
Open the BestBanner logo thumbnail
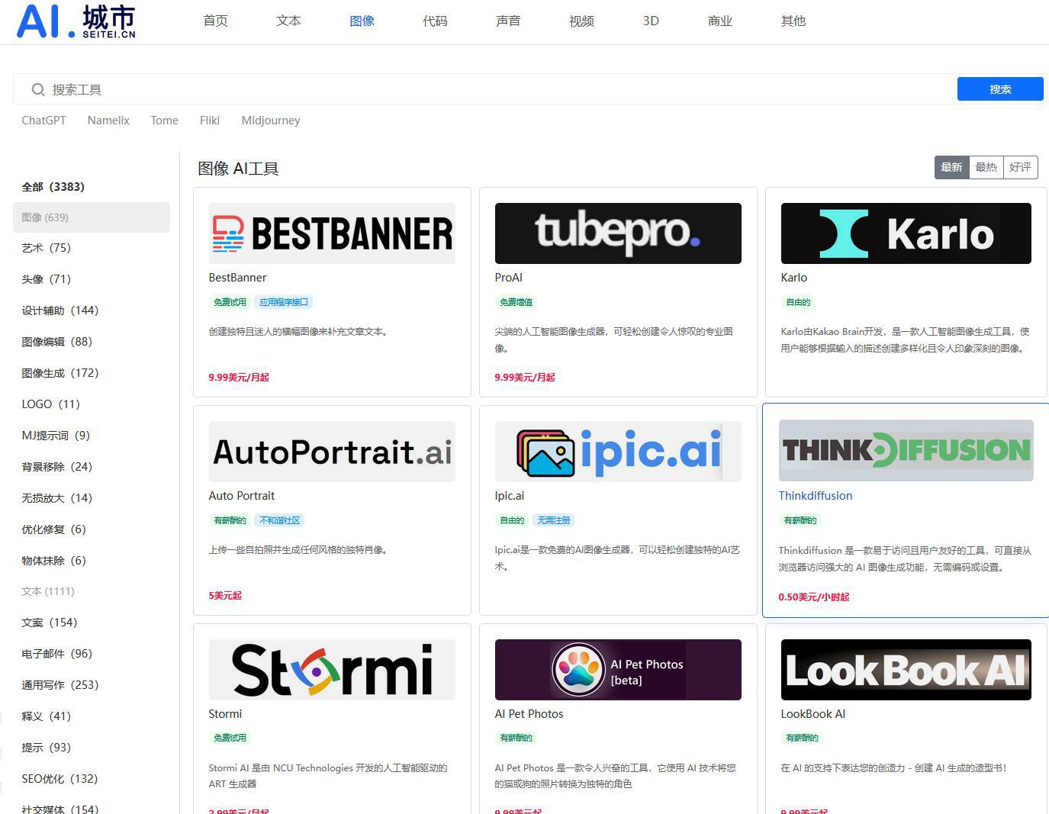tap(332, 233)
